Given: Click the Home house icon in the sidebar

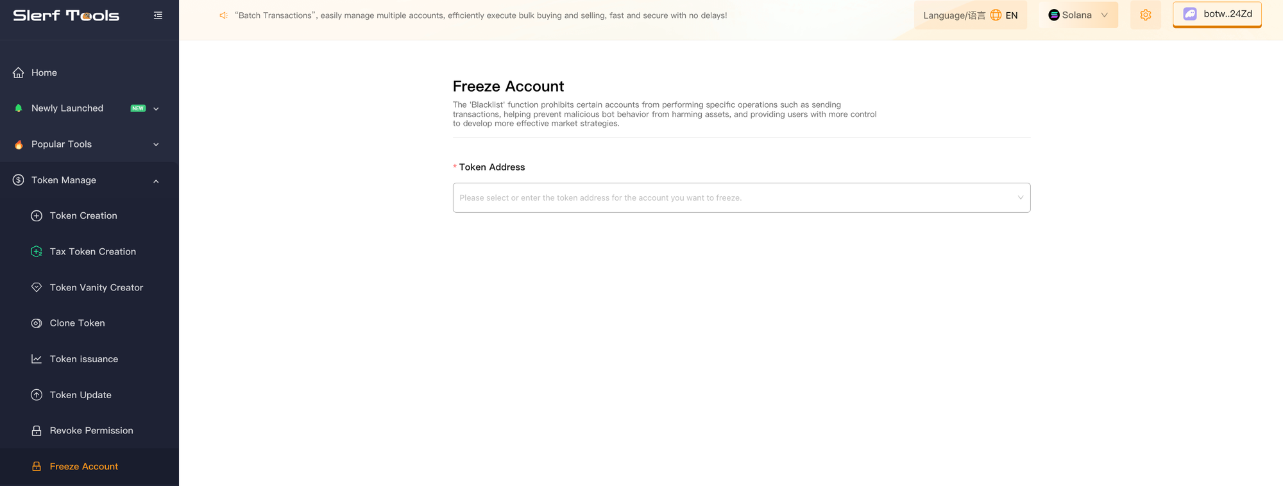Looking at the screenshot, I should 19,72.
